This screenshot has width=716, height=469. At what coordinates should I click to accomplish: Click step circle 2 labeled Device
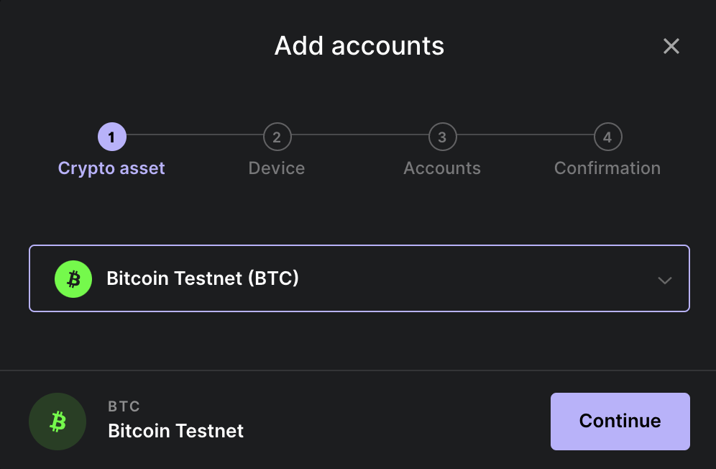[x=277, y=136]
